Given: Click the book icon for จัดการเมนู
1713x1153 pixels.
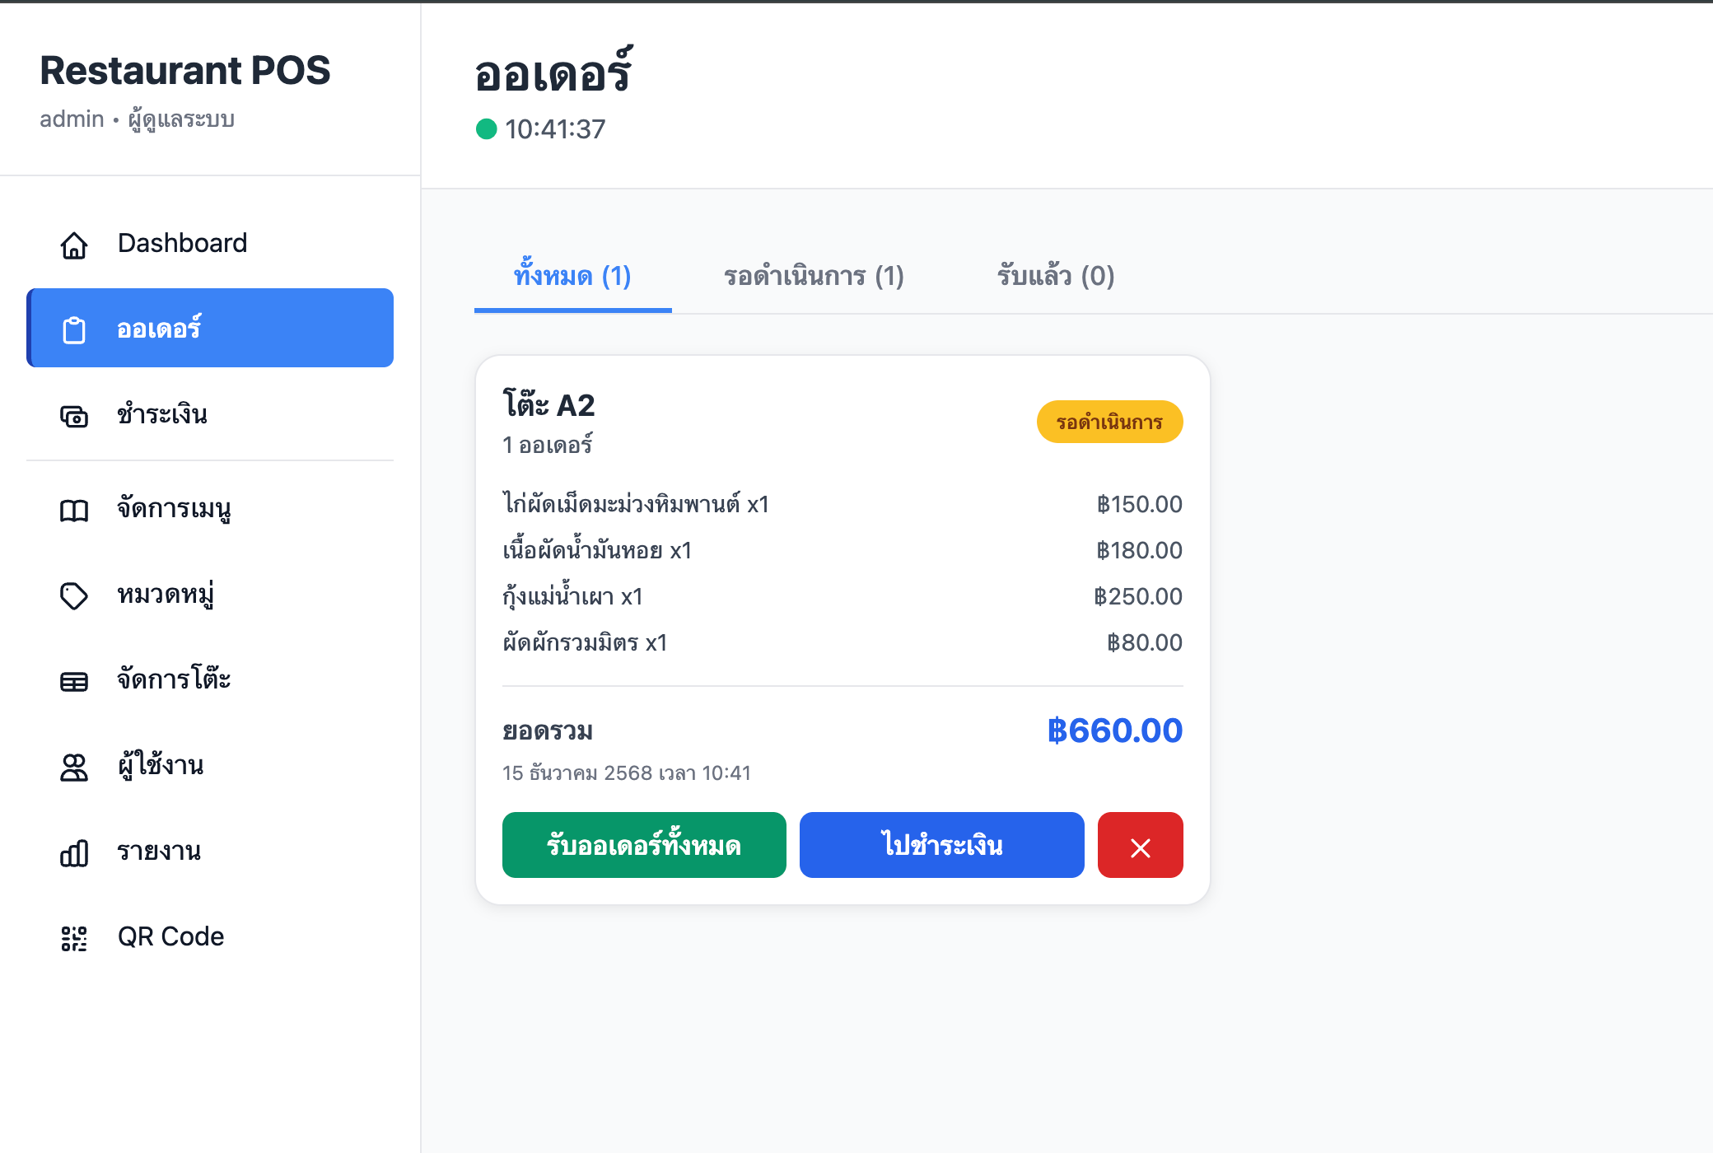Looking at the screenshot, I should click(x=74, y=511).
